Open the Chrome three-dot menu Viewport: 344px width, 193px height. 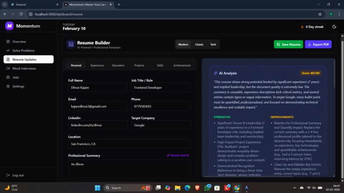339,14
